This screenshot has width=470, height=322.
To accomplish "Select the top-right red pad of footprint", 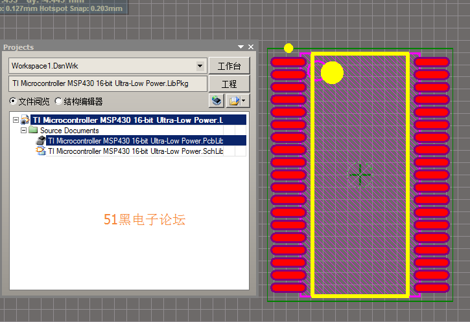I will click(432, 62).
